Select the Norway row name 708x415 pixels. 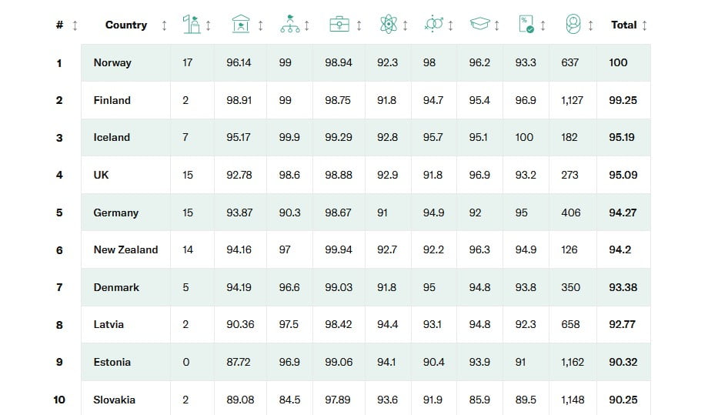click(112, 62)
